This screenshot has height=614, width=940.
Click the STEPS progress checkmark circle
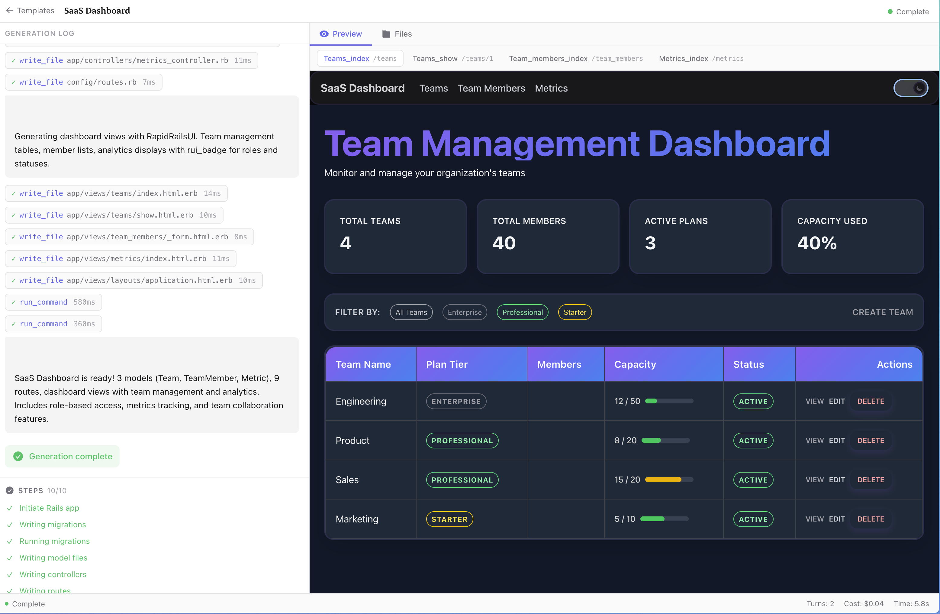(x=9, y=490)
